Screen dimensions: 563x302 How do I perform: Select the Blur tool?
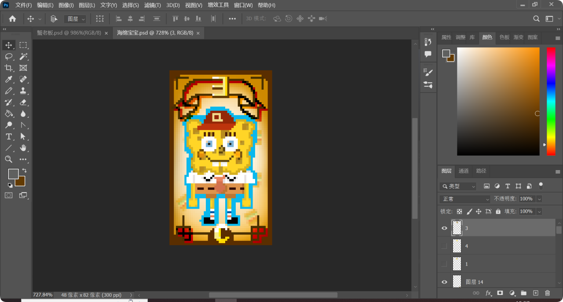click(23, 113)
